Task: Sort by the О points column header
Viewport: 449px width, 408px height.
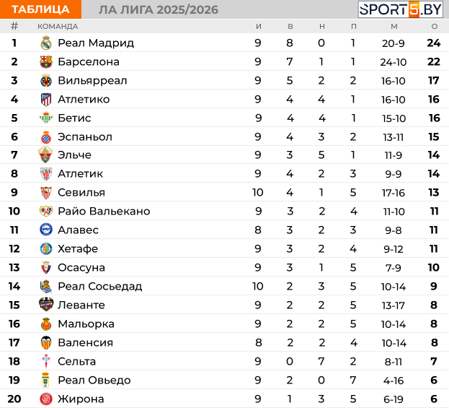Action: click(434, 26)
